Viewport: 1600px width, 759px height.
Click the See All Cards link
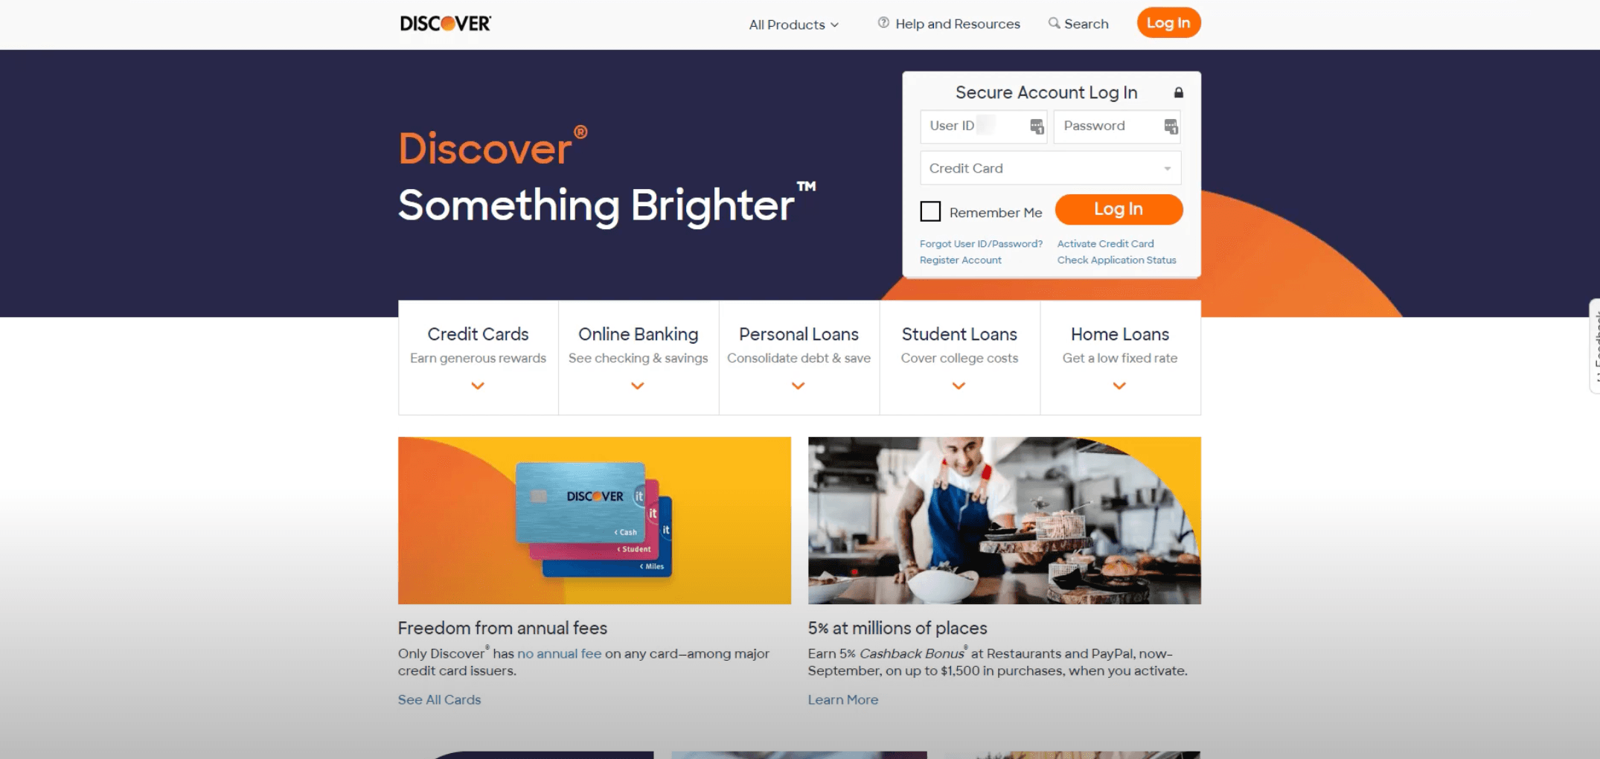click(439, 699)
